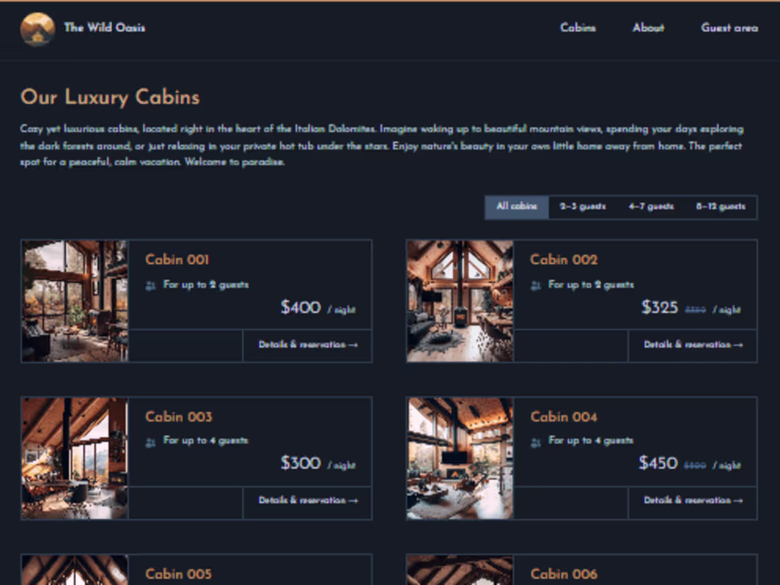Click the crossed-out original price on Cabin 002
Image resolution: width=780 pixels, height=585 pixels.
coord(695,310)
